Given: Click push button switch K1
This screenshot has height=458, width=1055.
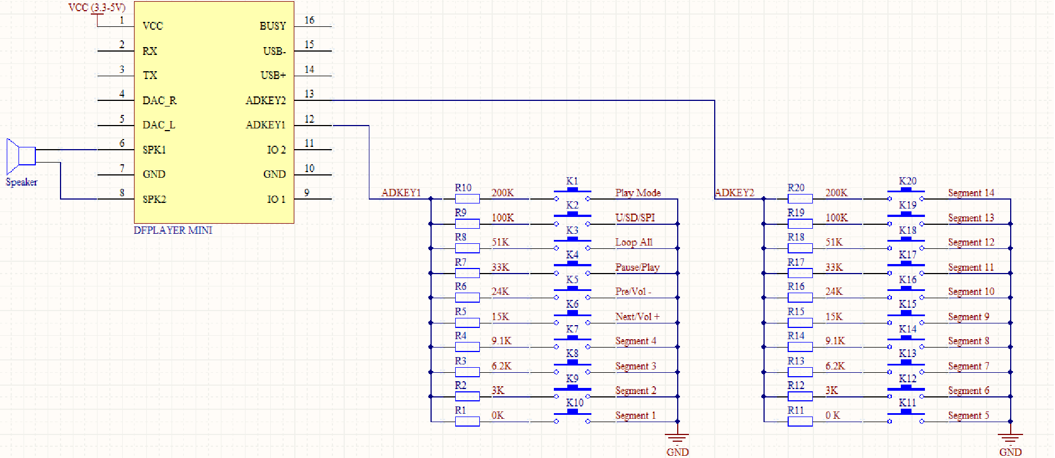Looking at the screenshot, I should 572,193.
